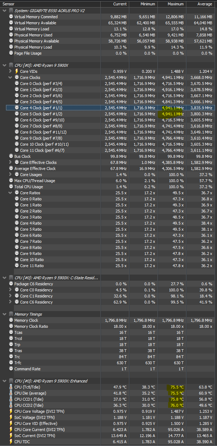
Task: Click the Core 0 Ratio sensor icon
Action: pyautogui.click(x=16, y=199)
